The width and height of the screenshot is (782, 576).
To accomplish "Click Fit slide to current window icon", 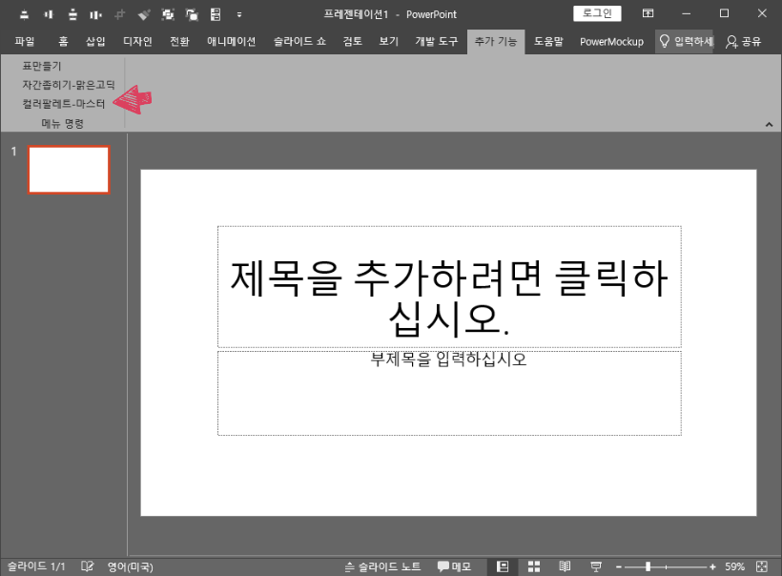I will coord(762,566).
